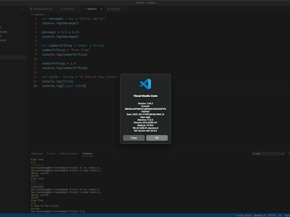Viewport: 290px width, 217px height.
Task: Click line number 10 in gutter
Action: (35, 59)
